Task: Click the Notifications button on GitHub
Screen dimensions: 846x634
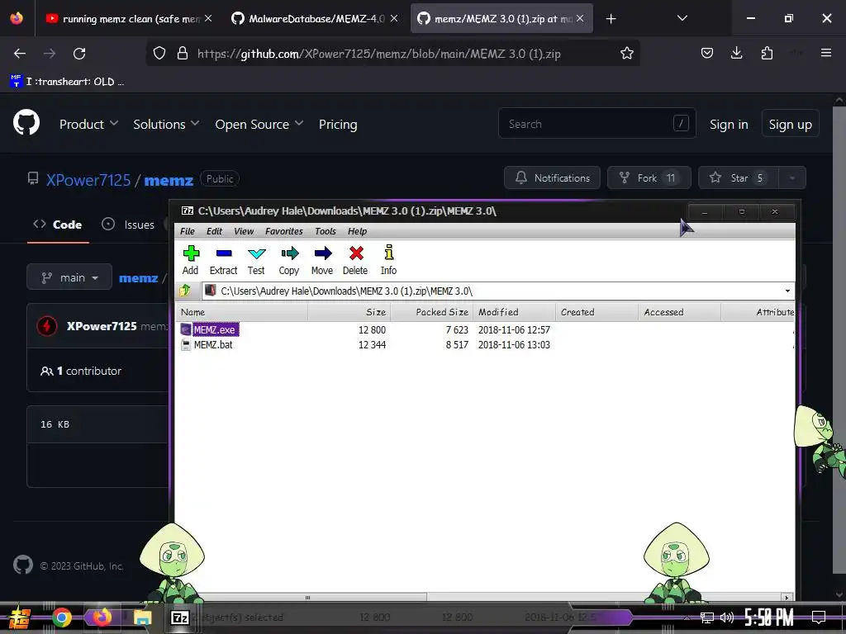Action: [552, 178]
